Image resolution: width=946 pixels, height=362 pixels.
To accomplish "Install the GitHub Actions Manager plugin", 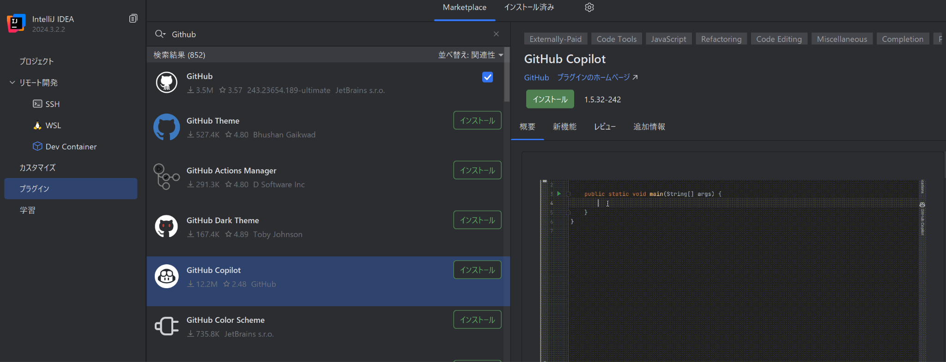I will coord(477,170).
